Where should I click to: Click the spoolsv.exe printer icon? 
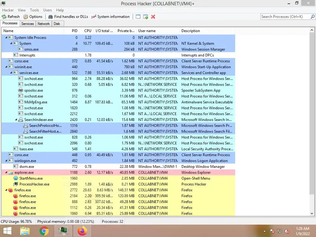[21, 90]
